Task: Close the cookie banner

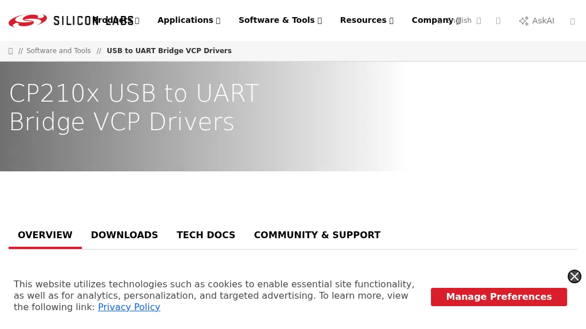Action: 574,276
